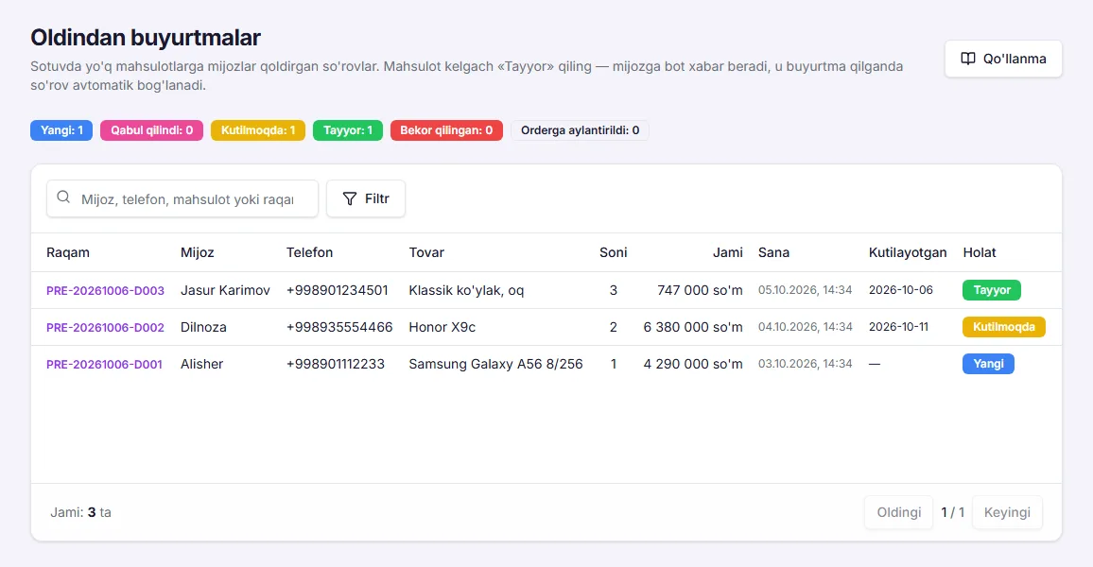This screenshot has height=567, width=1093.
Task: Click the Holat column header
Action: (980, 252)
